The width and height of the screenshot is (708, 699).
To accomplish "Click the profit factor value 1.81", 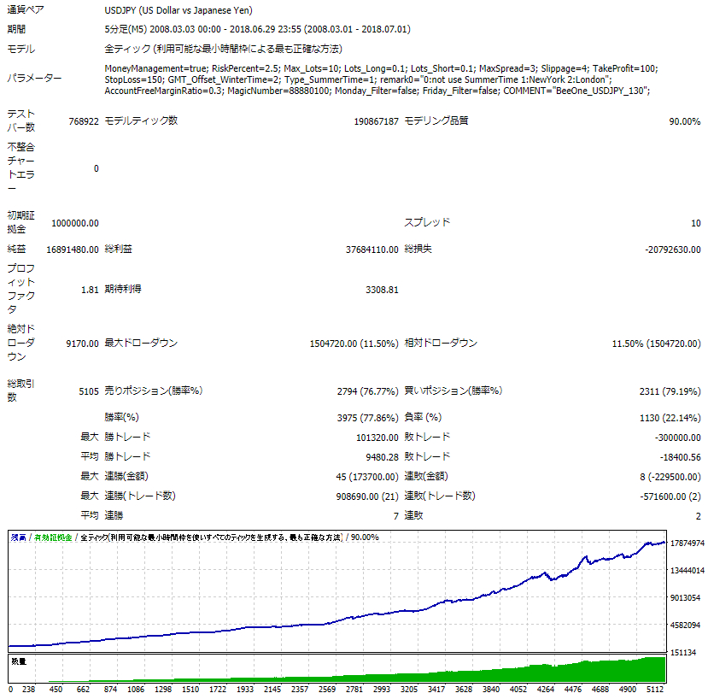I will click(90, 290).
